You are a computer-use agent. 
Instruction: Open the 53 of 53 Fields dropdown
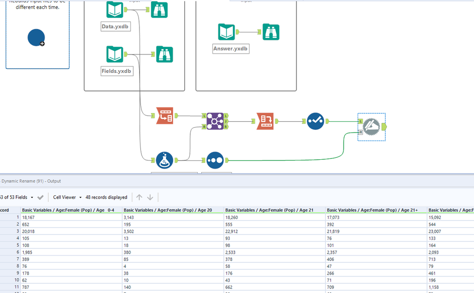tap(16, 197)
